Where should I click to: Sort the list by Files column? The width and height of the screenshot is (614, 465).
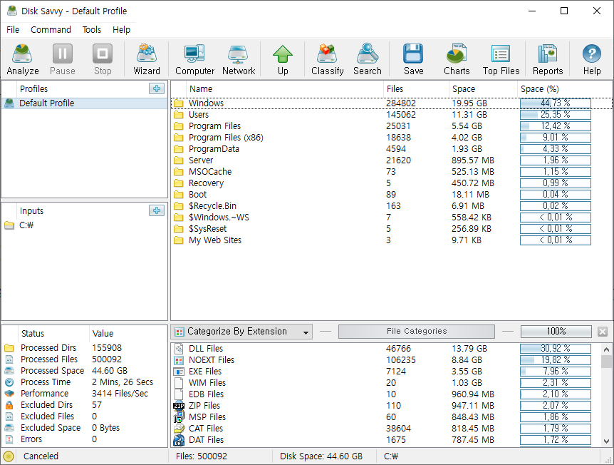coord(416,89)
